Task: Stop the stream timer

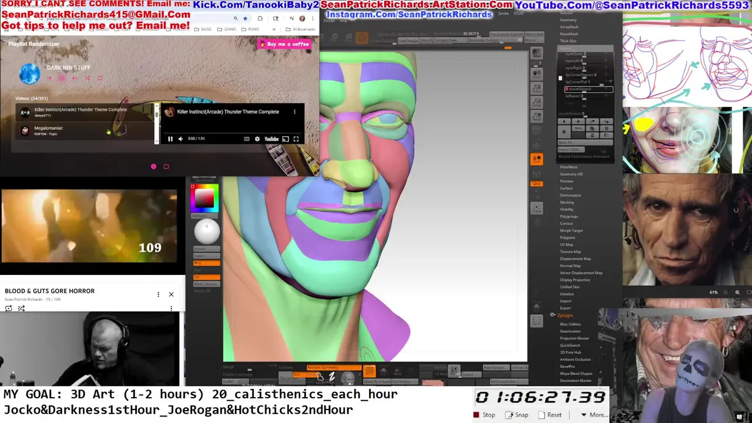Action: (x=484, y=415)
